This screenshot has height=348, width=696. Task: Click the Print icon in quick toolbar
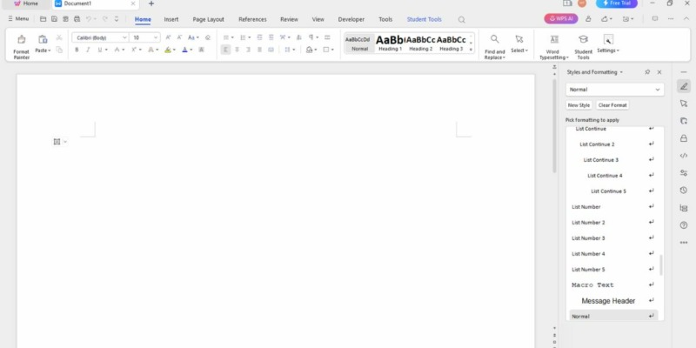pos(77,19)
